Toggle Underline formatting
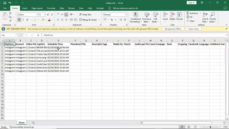 pyautogui.click(x=27, y=20)
